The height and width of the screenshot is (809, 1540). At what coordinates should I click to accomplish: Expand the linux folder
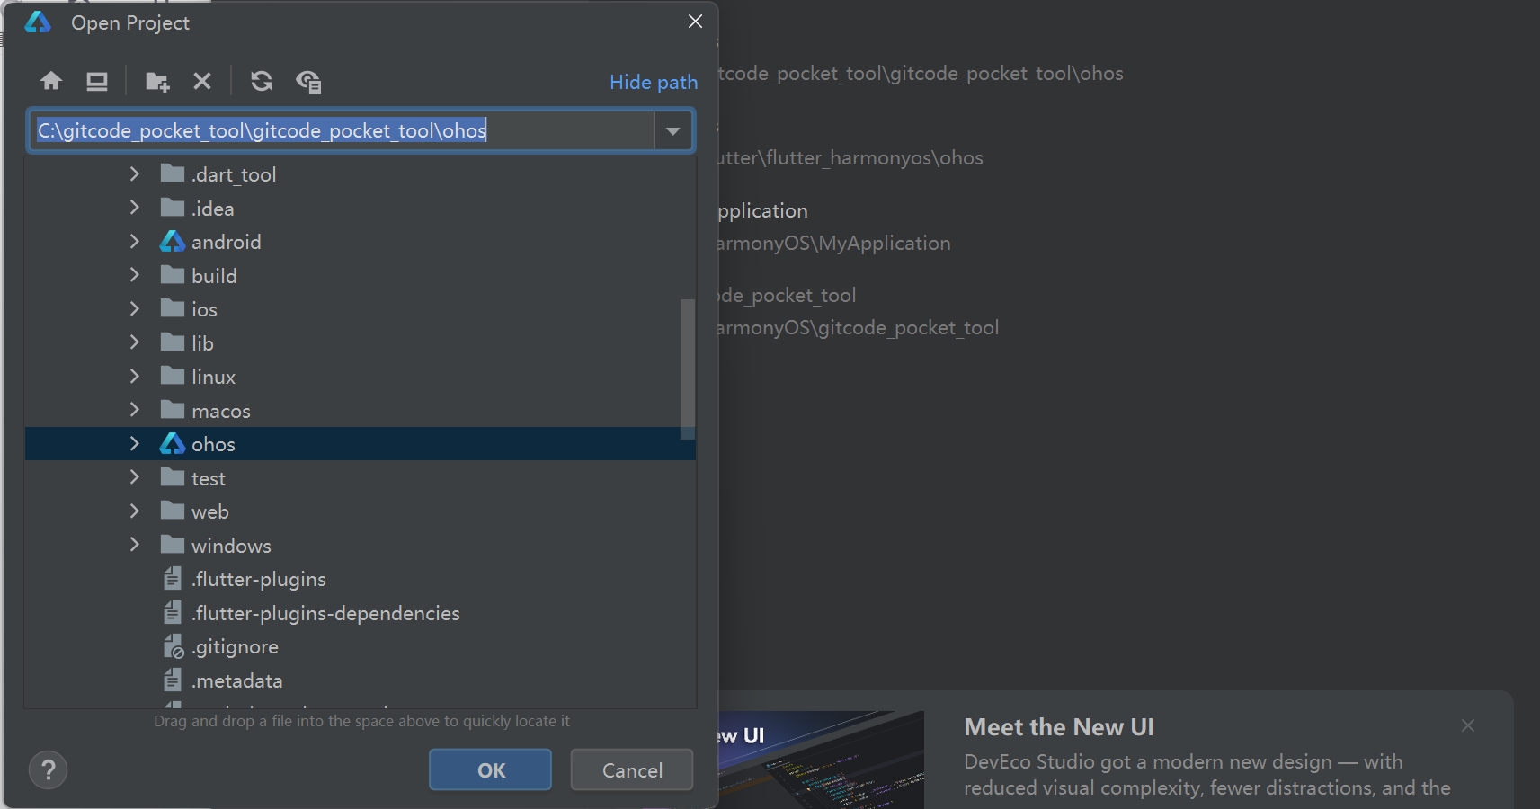pyautogui.click(x=135, y=376)
